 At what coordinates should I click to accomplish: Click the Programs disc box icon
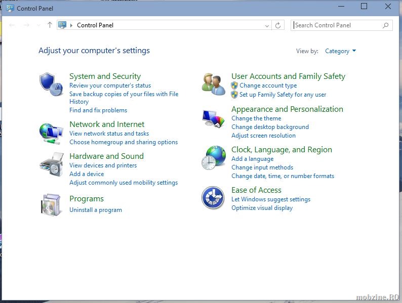tap(51, 204)
